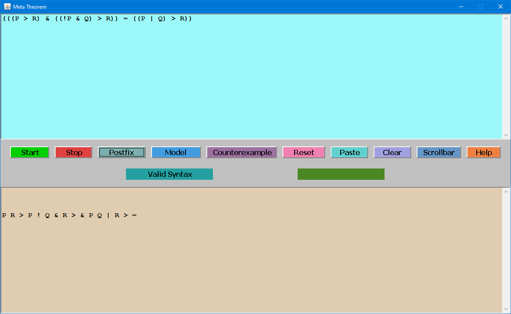Viewport: 511px width, 314px height.
Task: Click inside the cyan formula input area
Action: tap(251, 78)
